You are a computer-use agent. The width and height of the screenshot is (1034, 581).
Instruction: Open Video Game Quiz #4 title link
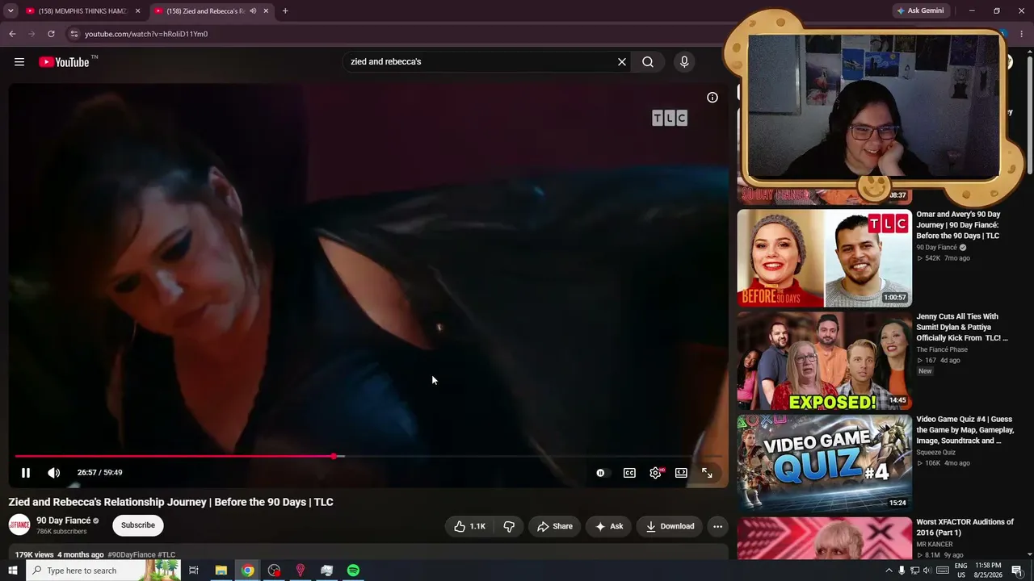965,430
